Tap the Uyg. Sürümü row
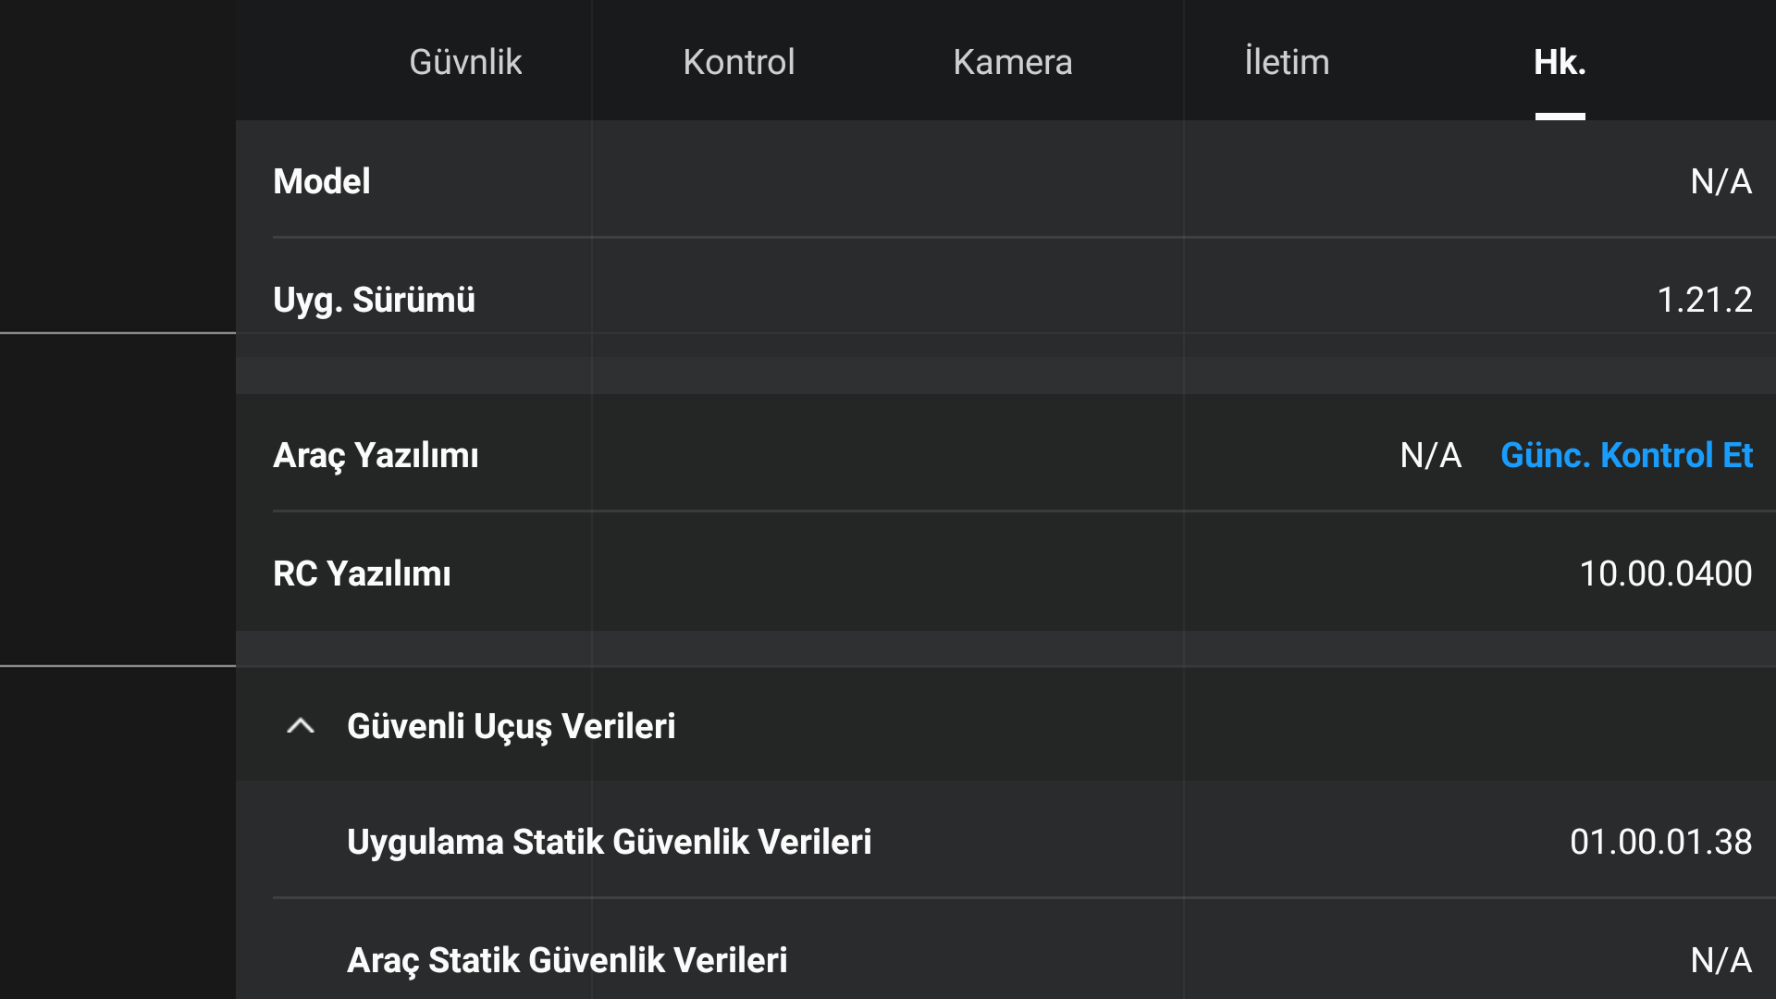The image size is (1776, 999). point(1005,299)
